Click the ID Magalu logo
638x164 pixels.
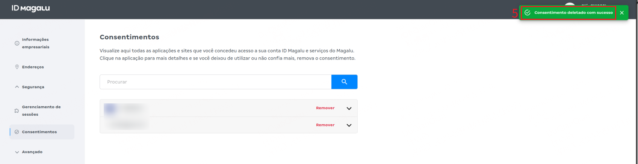pos(30,8)
